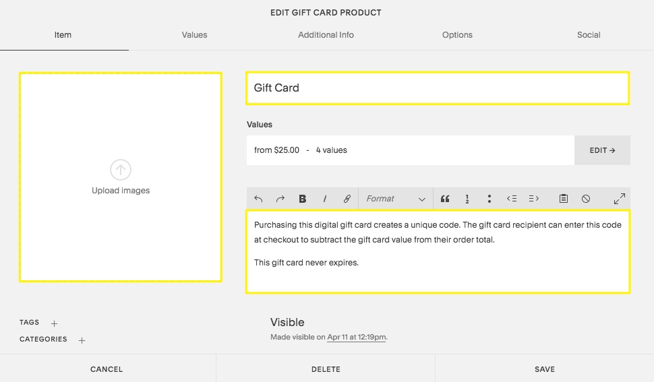
Task: Remove formatting with the clear icon
Action: [586, 199]
